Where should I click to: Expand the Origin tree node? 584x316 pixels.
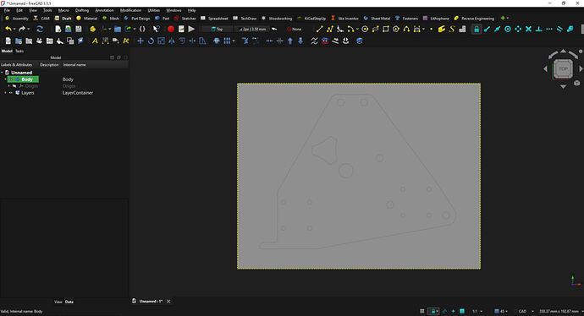pyautogui.click(x=9, y=86)
